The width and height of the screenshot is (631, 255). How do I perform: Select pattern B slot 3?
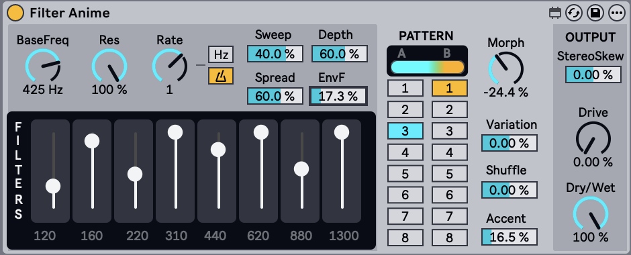[x=450, y=131]
